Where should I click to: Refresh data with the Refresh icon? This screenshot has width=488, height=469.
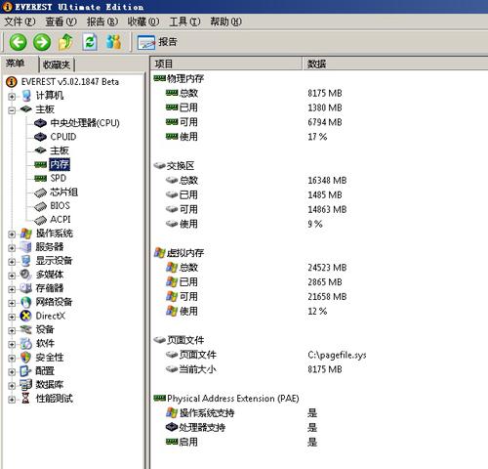[90, 42]
